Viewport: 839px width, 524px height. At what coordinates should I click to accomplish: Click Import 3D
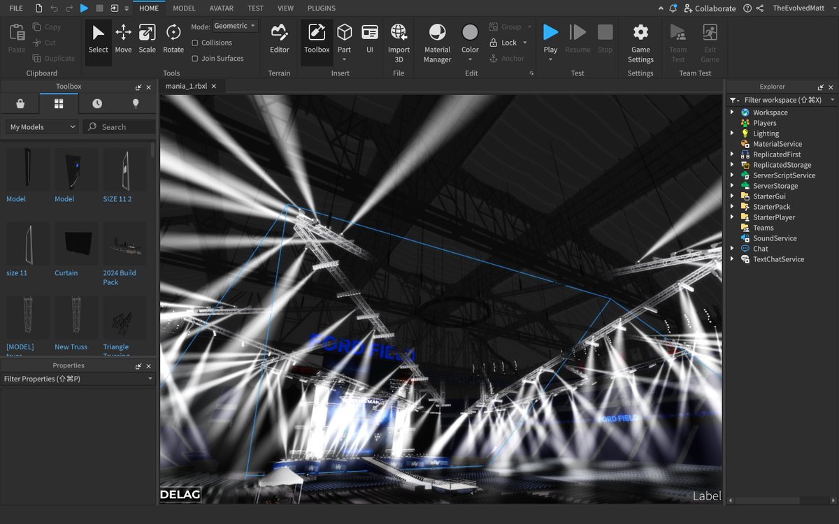tap(399, 43)
